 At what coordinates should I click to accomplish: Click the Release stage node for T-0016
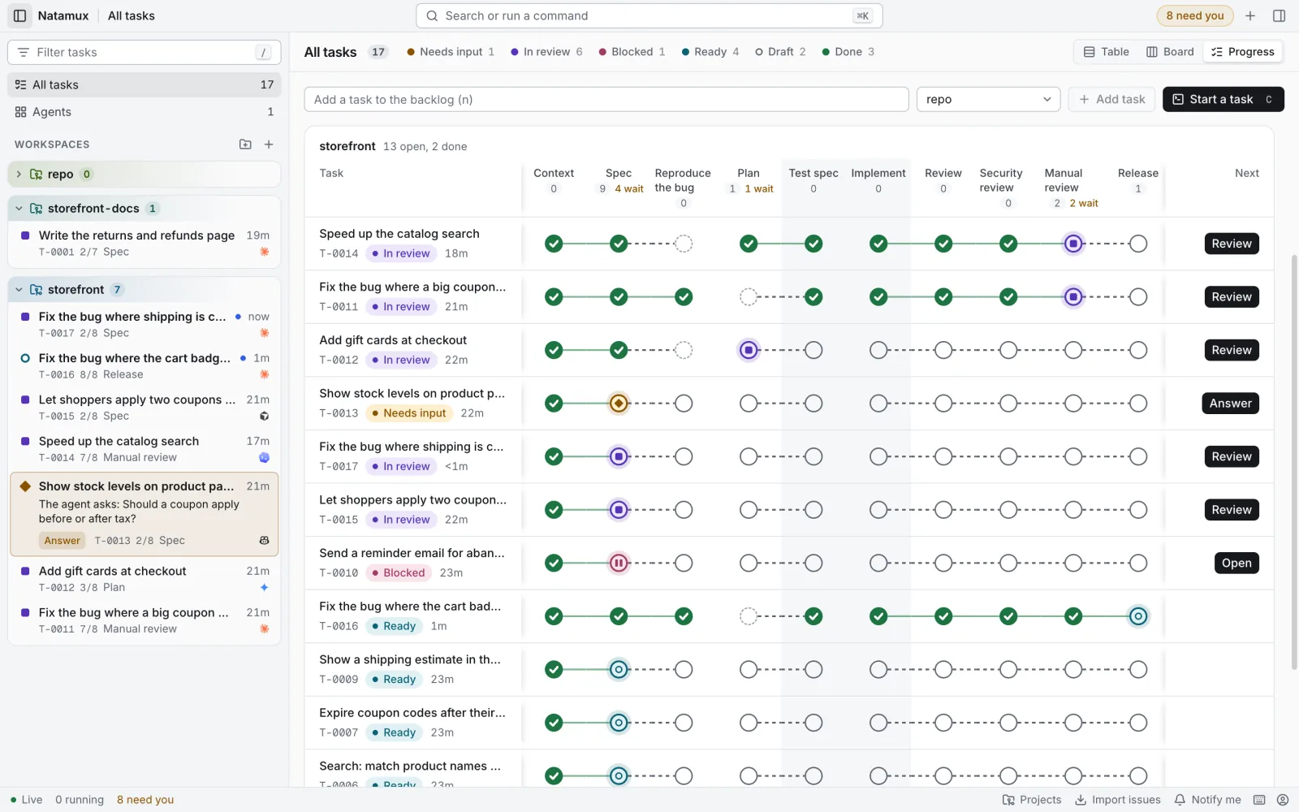click(x=1138, y=616)
